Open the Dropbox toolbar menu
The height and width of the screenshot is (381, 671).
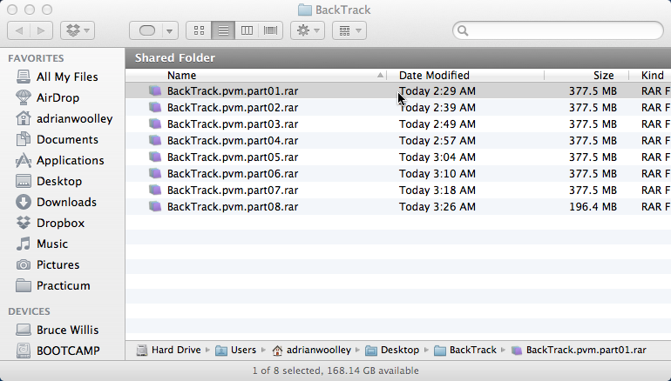(x=78, y=30)
